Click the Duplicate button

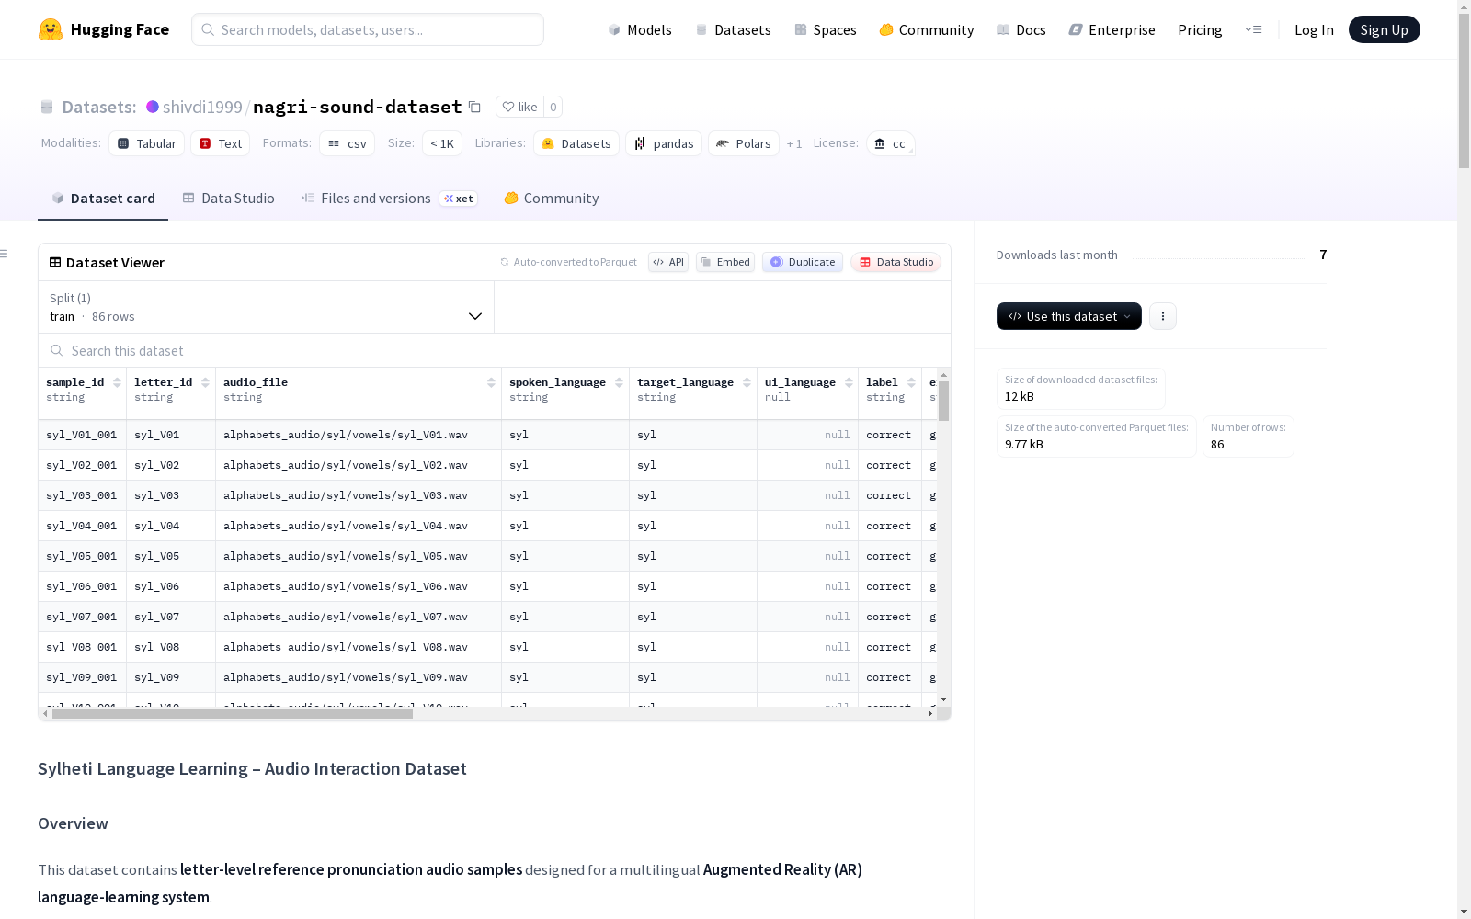pyautogui.click(x=803, y=262)
